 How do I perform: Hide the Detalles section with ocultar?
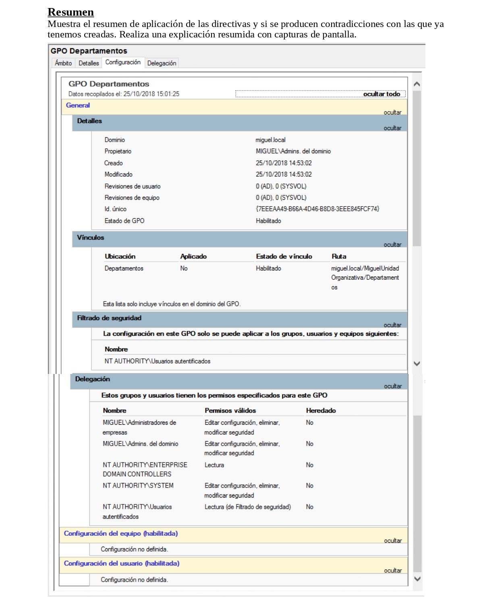(392, 128)
